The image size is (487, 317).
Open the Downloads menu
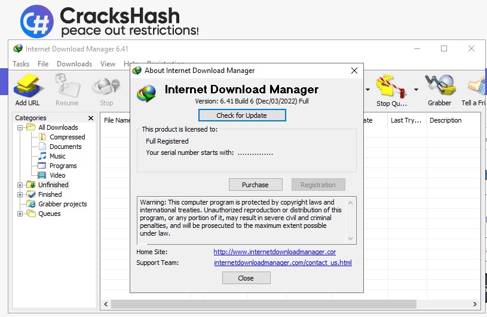(x=74, y=64)
